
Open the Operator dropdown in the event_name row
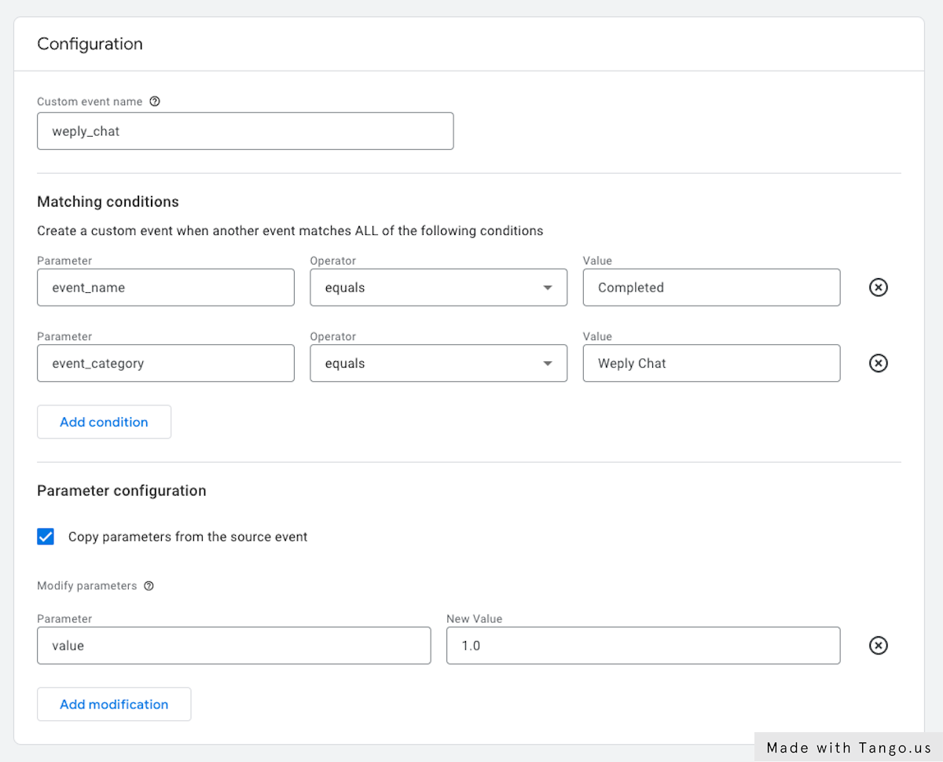pos(438,288)
